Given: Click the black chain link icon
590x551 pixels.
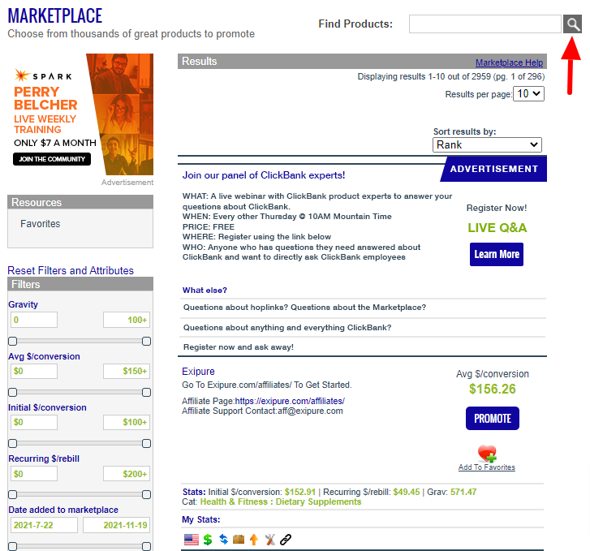Looking at the screenshot, I should 286,540.
